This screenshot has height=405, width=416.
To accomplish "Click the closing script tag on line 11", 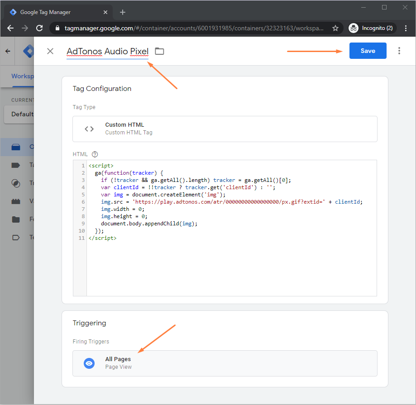I will click(103, 238).
